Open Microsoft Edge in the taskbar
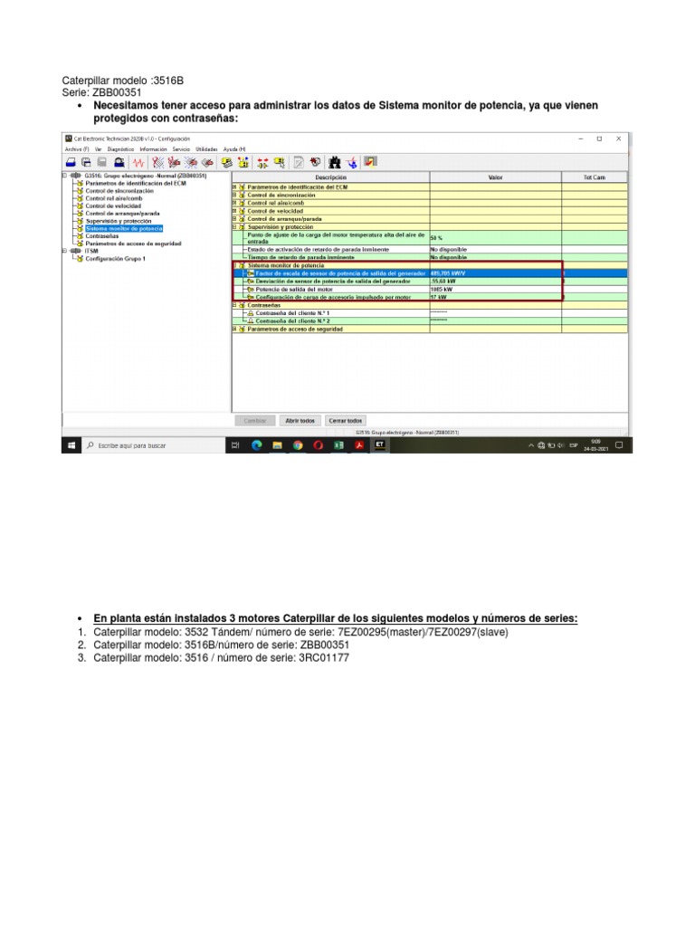This screenshot has width=695, height=927. tap(256, 445)
